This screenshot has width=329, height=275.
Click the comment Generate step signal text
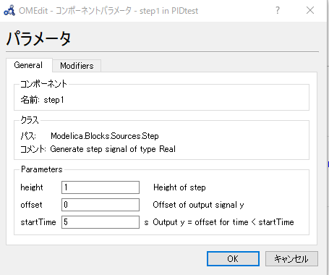click(x=113, y=149)
